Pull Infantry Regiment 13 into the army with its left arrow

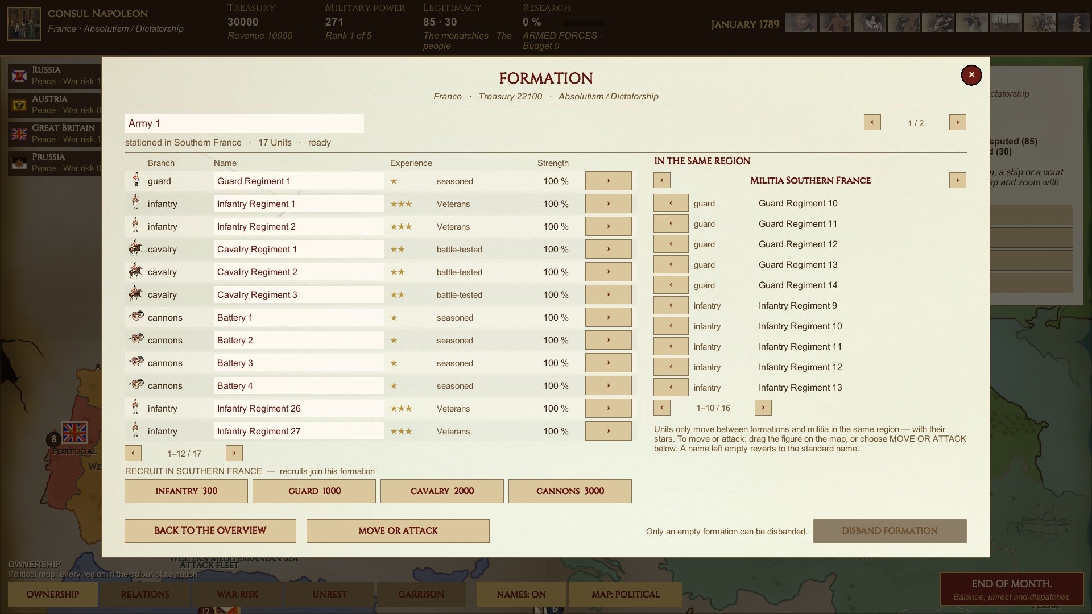click(671, 387)
